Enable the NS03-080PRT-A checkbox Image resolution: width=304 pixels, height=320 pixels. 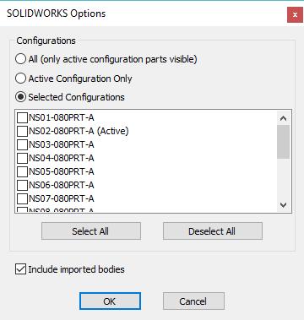pos(22,144)
